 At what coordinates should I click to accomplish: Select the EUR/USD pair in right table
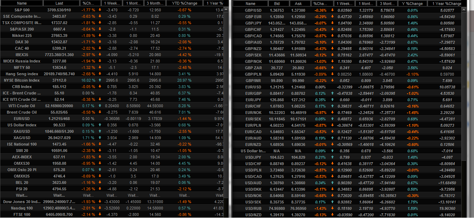(253, 87)
